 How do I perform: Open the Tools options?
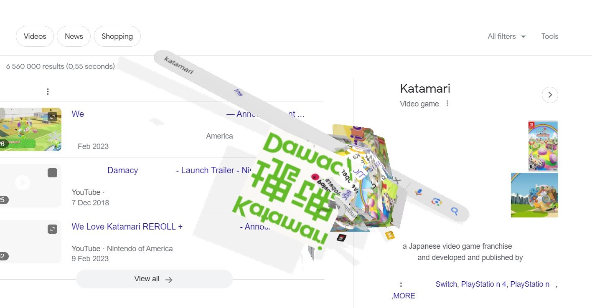tap(550, 36)
